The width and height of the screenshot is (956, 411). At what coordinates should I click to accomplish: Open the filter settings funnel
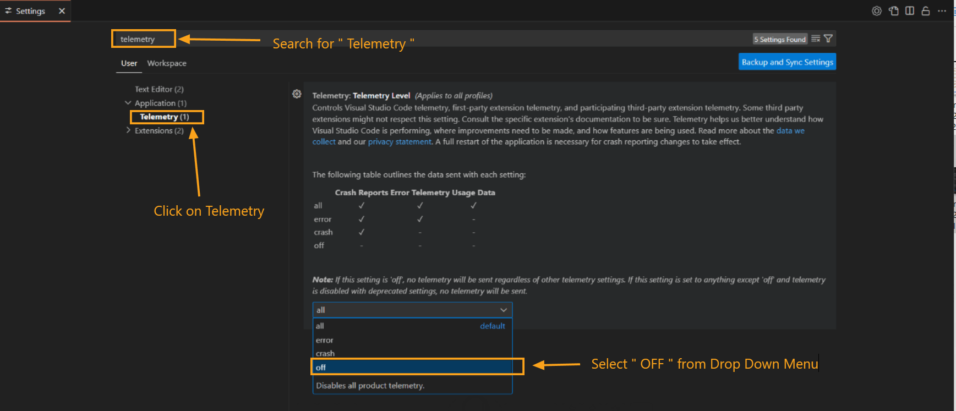coord(828,39)
